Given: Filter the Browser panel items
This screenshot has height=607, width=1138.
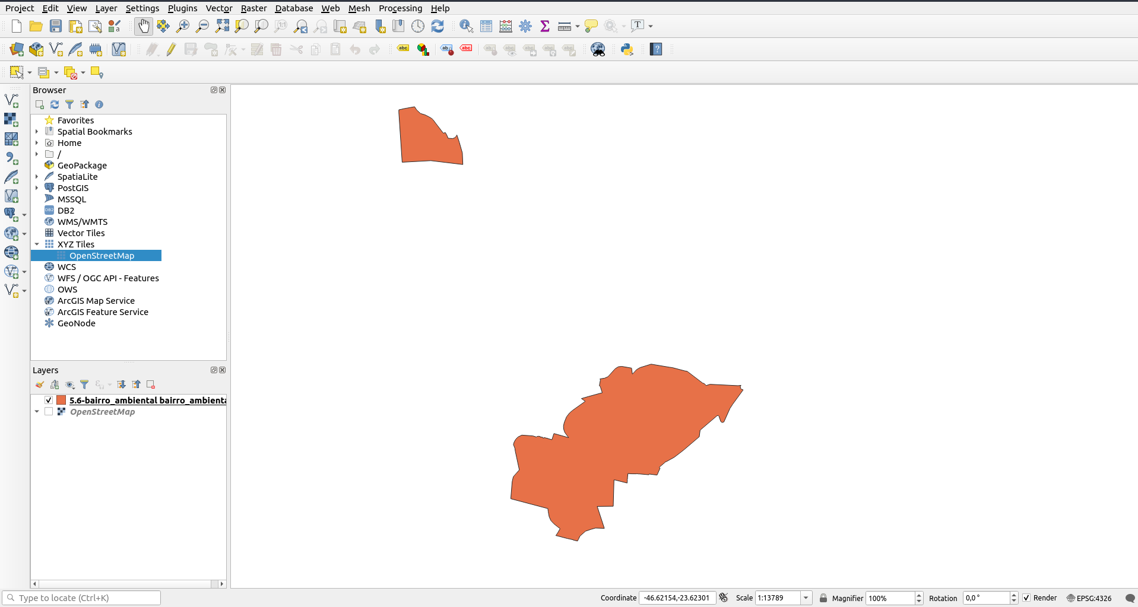Looking at the screenshot, I should pos(69,104).
